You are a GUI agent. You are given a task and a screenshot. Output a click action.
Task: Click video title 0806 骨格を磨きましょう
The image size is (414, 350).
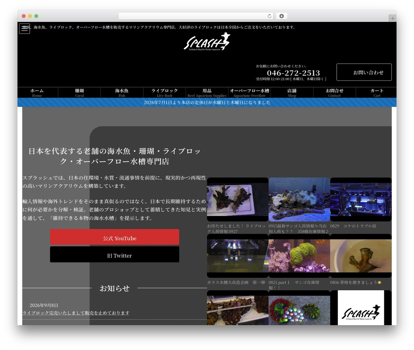(356, 282)
